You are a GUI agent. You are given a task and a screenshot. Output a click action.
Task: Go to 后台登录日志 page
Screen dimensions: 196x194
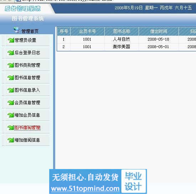(27, 53)
